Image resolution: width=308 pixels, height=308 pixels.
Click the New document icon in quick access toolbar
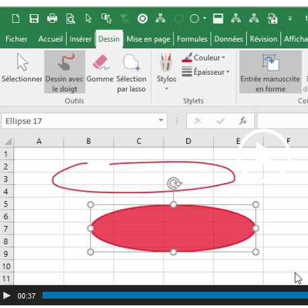point(15,19)
